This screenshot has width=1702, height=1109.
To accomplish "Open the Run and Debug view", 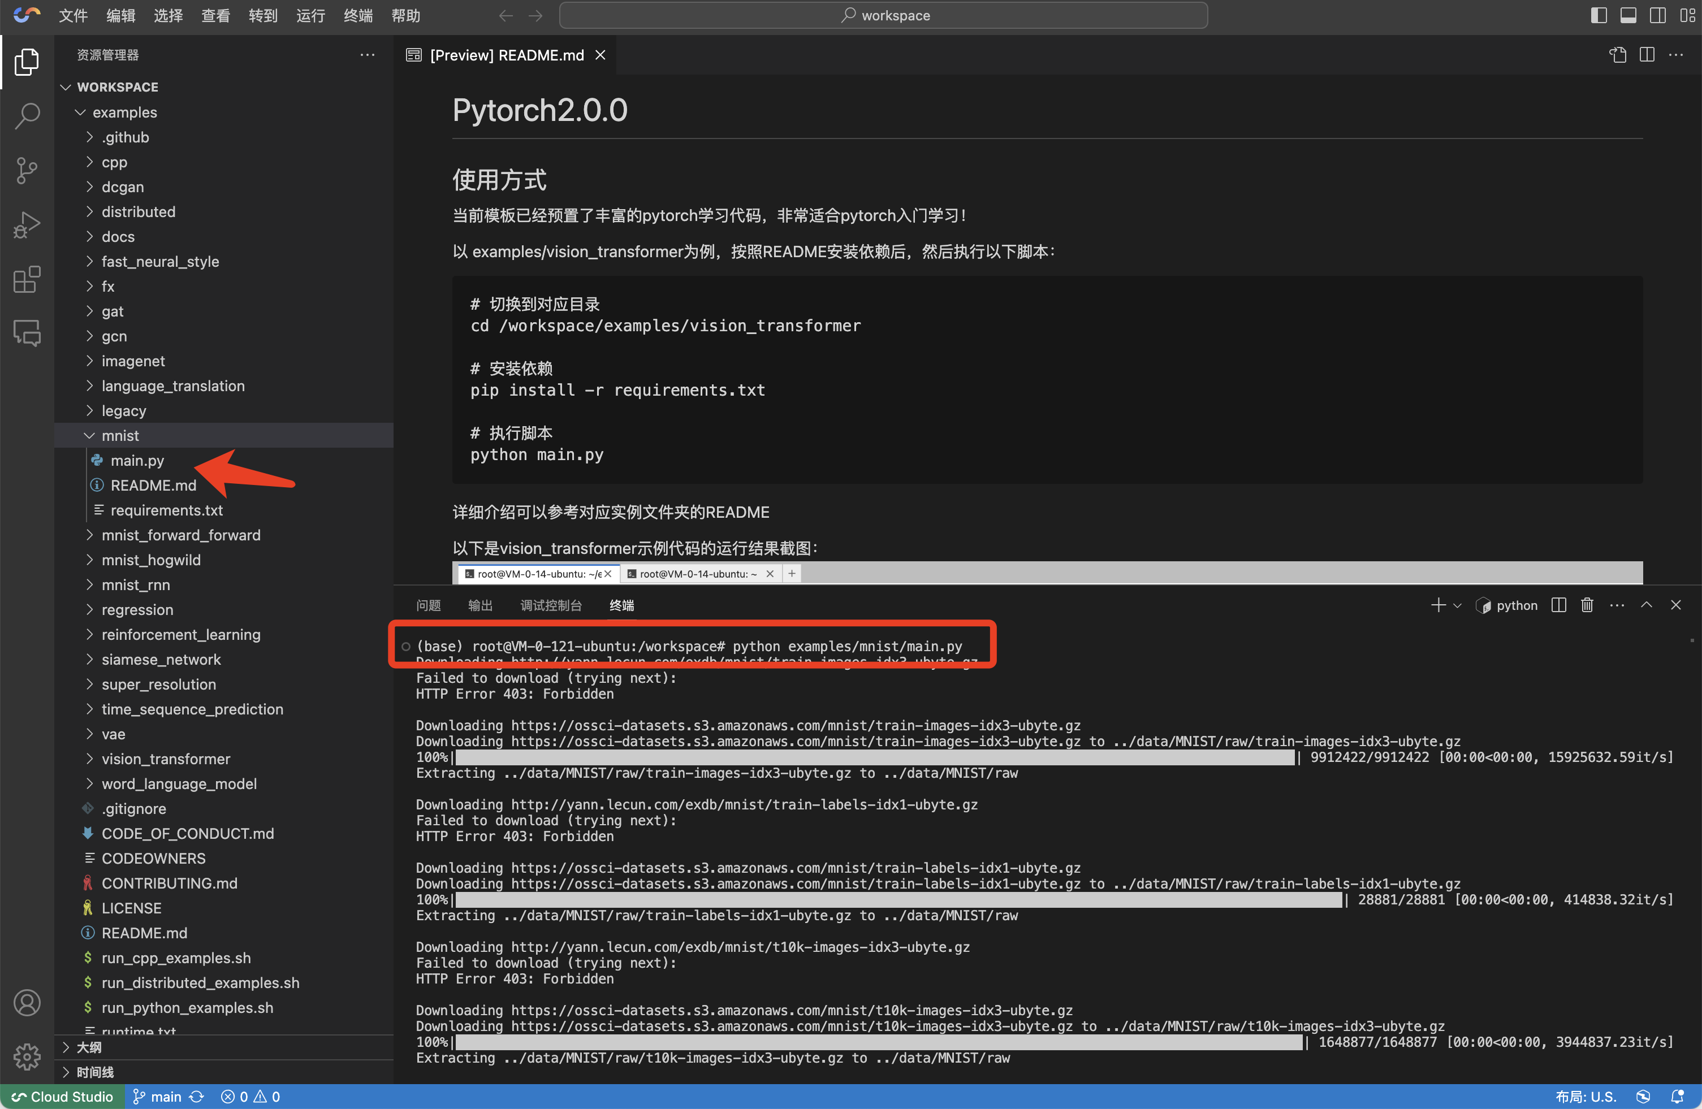I will (x=27, y=224).
